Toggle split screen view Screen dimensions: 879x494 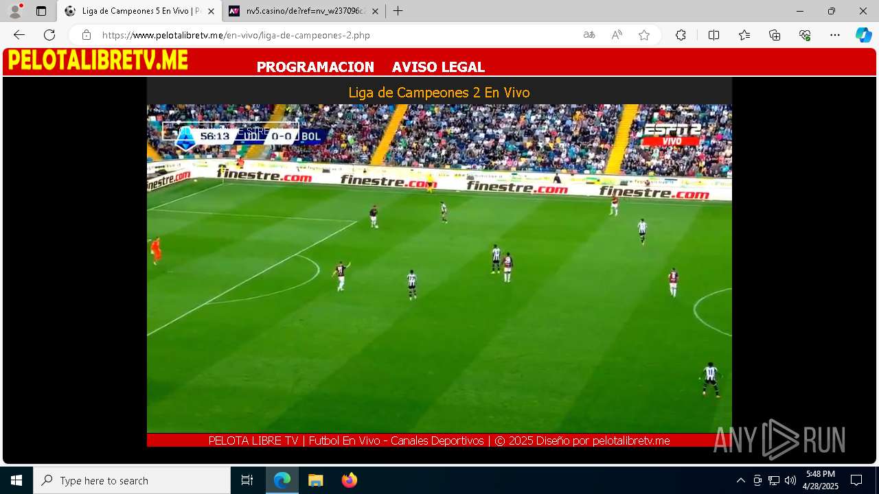click(x=714, y=35)
